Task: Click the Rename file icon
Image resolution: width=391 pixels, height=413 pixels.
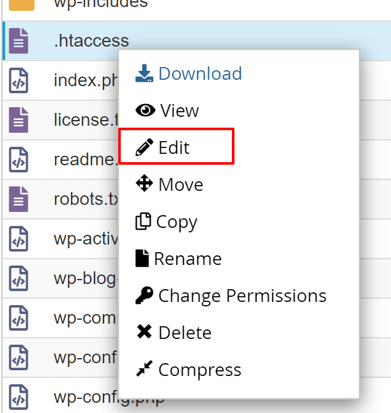Action: (142, 259)
